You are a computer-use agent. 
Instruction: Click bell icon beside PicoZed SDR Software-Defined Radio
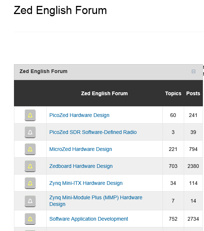tap(30, 132)
